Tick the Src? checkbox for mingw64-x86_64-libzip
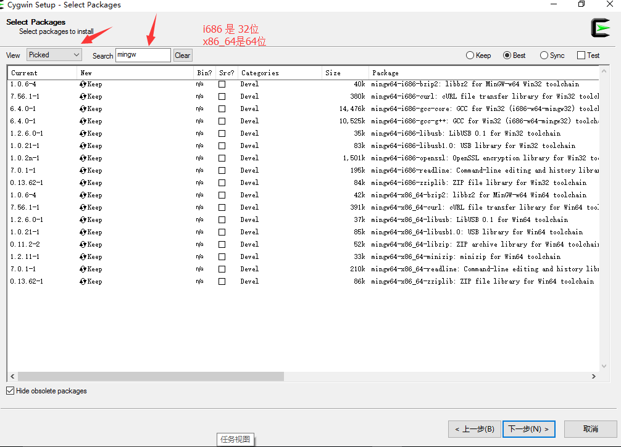Image resolution: width=621 pixels, height=447 pixels. tap(222, 245)
